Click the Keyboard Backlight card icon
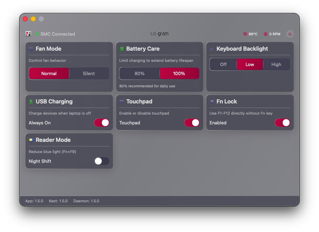This screenshot has width=319, height=232. pyautogui.click(x=212, y=49)
